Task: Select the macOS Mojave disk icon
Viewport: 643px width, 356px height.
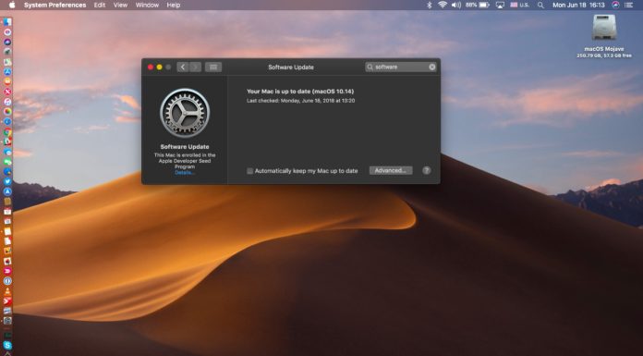Action: click(604, 28)
